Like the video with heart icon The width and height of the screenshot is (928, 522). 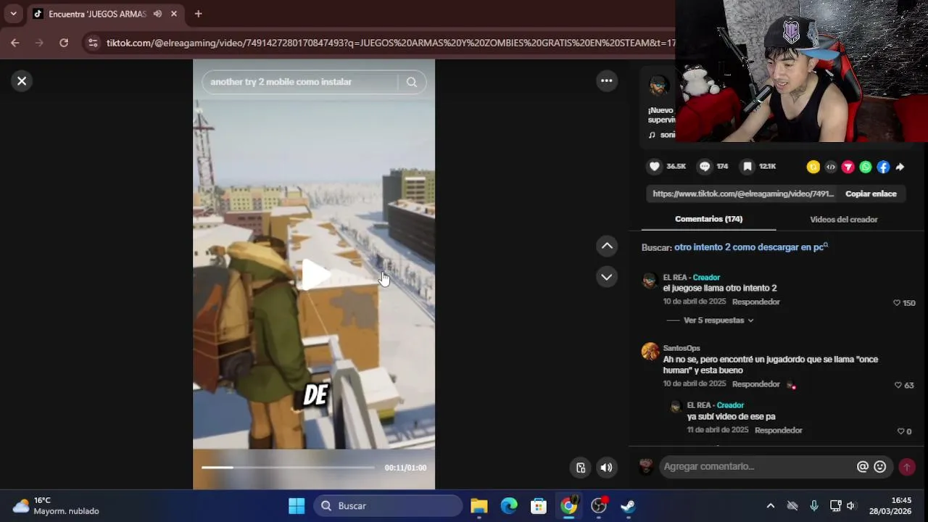[655, 167]
